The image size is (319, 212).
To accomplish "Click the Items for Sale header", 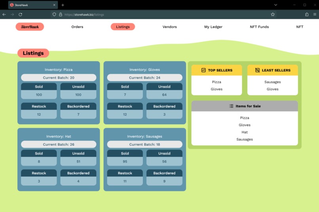I will [x=245, y=106].
